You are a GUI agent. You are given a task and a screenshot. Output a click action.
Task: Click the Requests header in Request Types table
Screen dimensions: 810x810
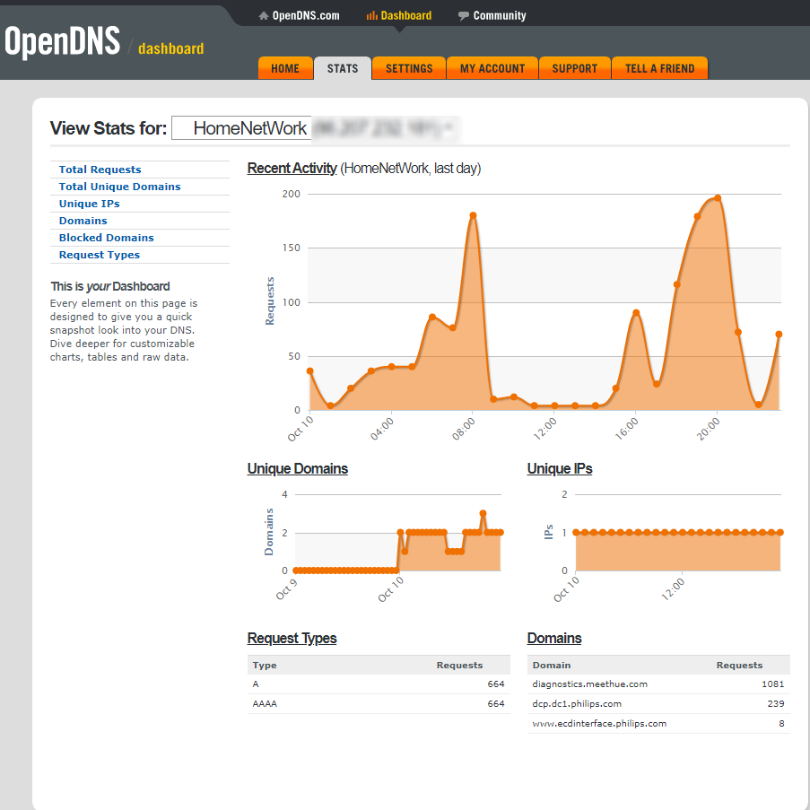459,665
